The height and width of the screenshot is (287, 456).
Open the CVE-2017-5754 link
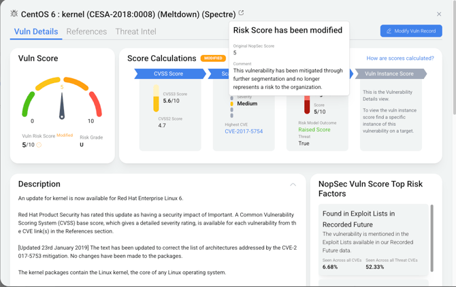(x=244, y=131)
